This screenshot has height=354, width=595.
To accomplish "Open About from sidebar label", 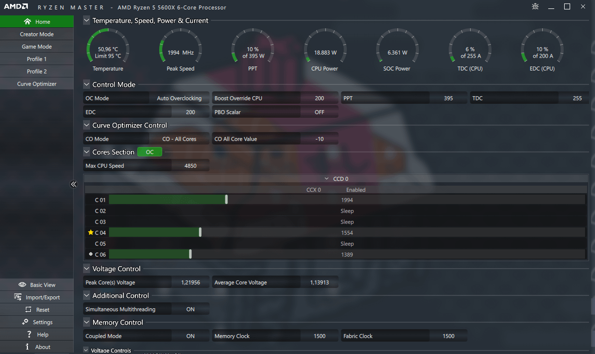I will (42, 347).
